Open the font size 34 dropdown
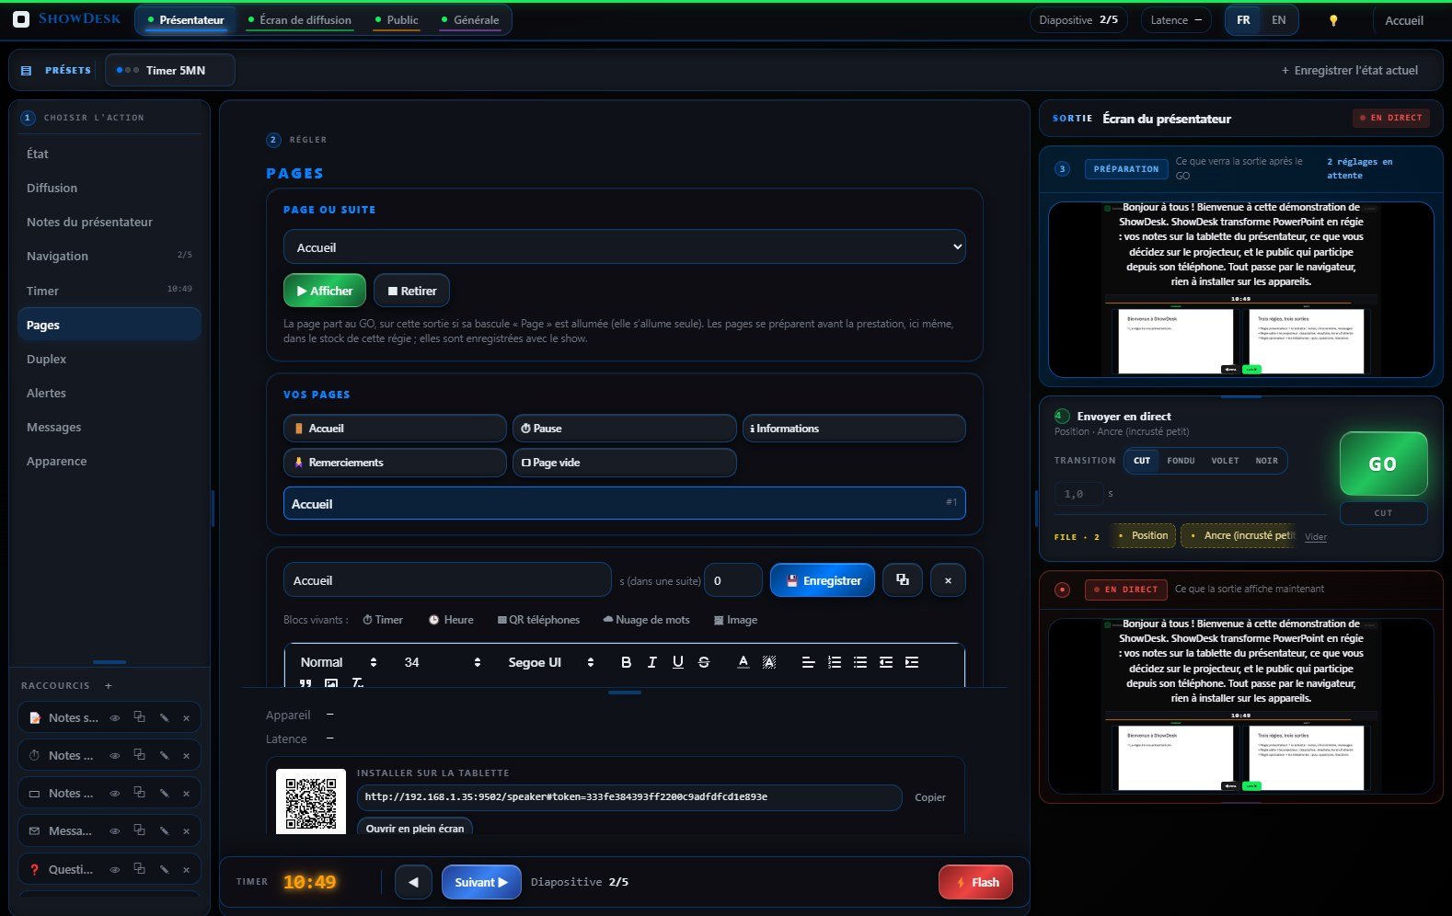 pos(442,662)
